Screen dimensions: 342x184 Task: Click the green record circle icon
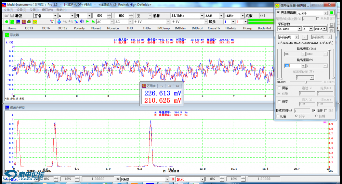pos(6,22)
